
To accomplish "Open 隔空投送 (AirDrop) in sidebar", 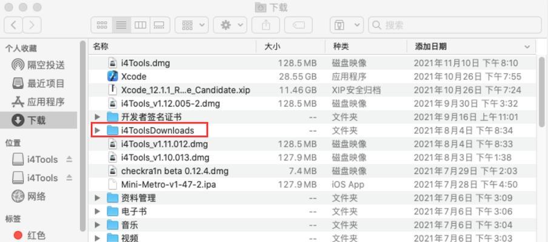I will [x=38, y=65].
